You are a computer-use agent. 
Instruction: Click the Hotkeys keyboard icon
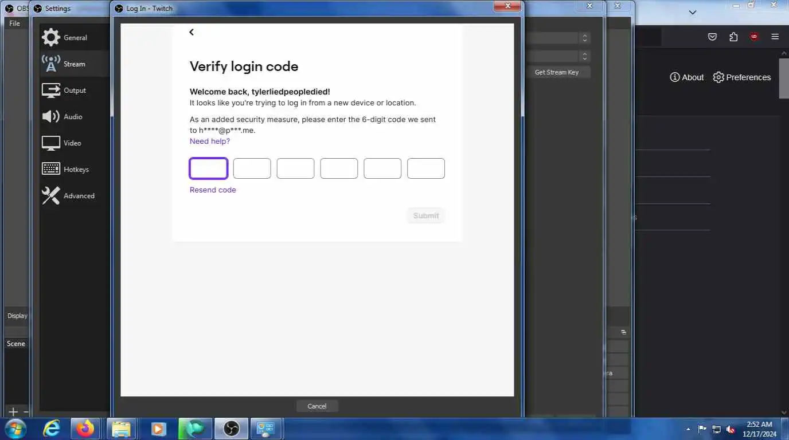(x=50, y=169)
